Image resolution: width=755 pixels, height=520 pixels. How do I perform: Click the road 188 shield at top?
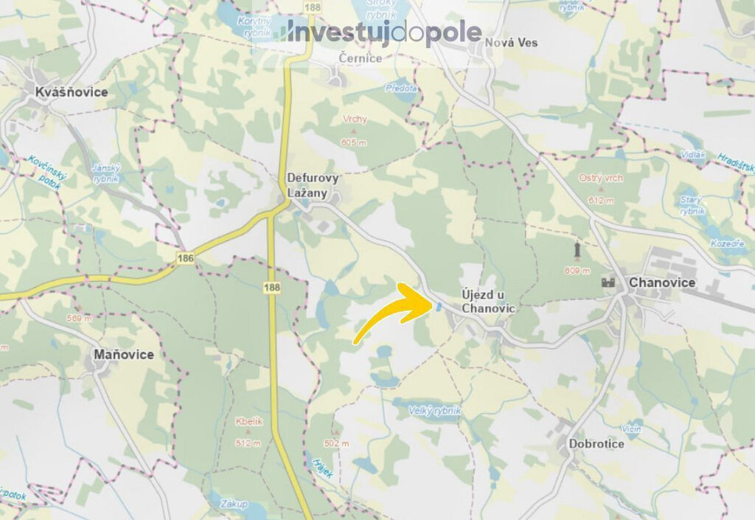312,7
